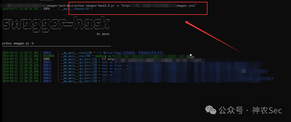Click the 'SUCCESS' log level label

tap(48, 56)
